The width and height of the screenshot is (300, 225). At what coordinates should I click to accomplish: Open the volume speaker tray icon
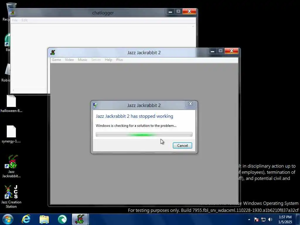coord(270,219)
